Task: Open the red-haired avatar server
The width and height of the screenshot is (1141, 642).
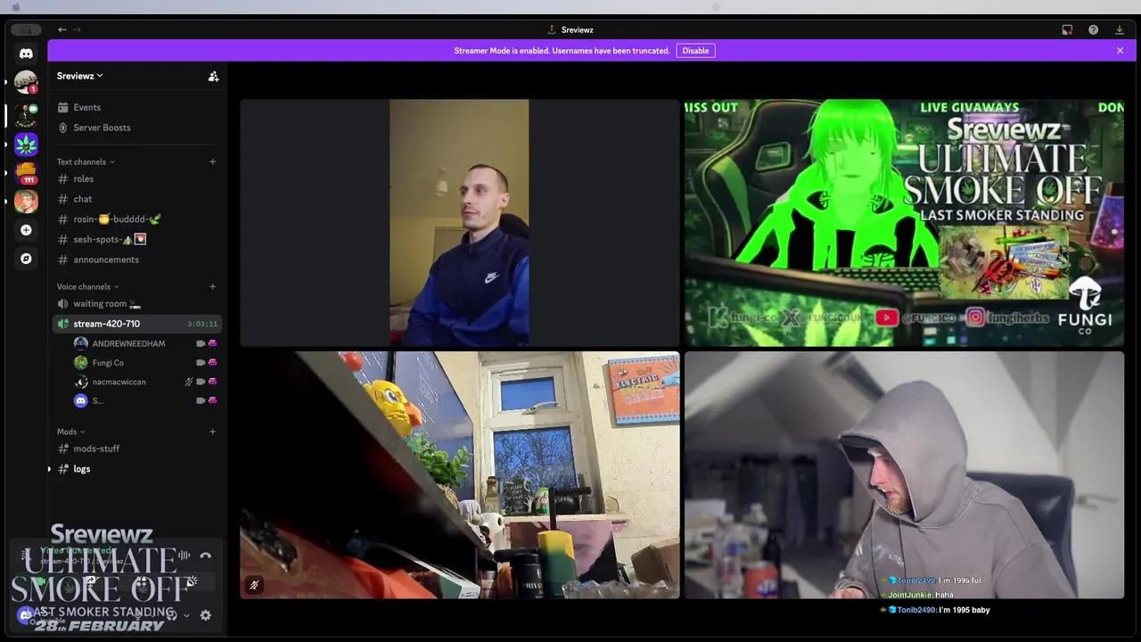Action: [x=26, y=201]
